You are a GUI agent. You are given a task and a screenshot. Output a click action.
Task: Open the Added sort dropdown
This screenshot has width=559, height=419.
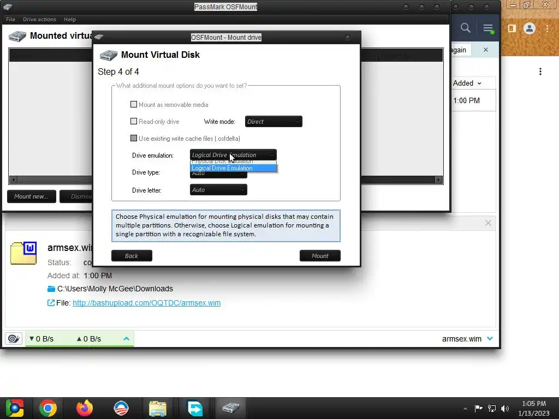coord(467,83)
